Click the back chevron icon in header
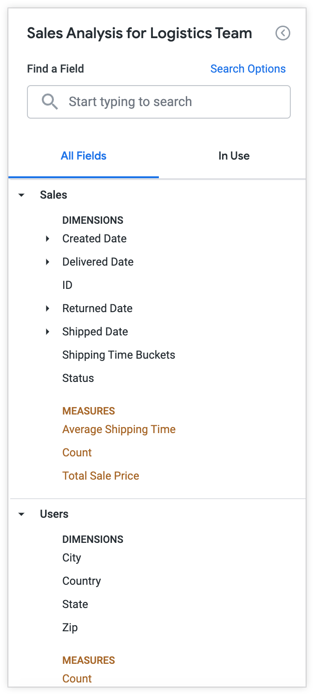 282,33
